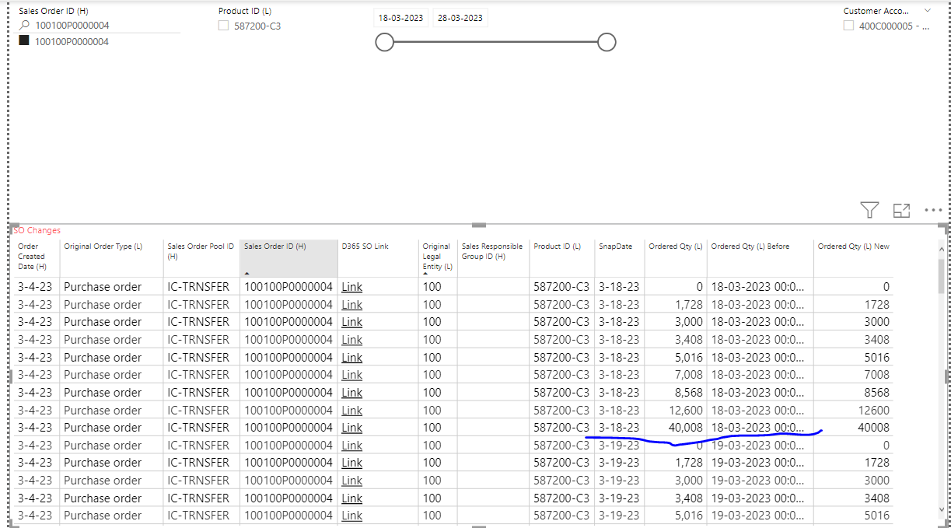Image resolution: width=951 pixels, height=528 pixels.
Task: Click the end date field 28-03-2023
Action: click(x=460, y=18)
